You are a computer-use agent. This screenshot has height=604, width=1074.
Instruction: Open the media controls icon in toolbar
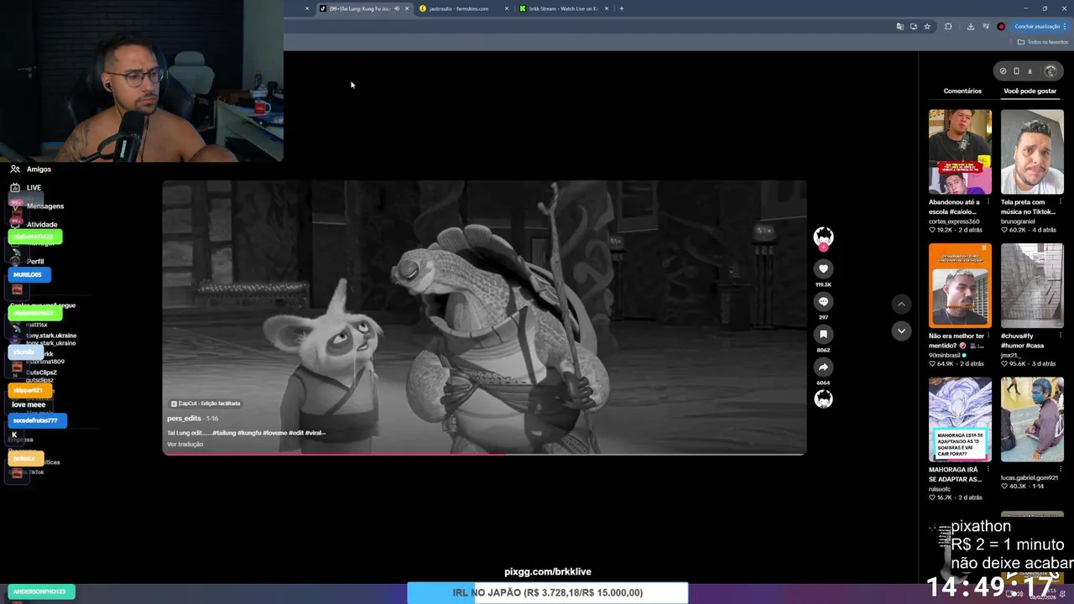click(985, 26)
